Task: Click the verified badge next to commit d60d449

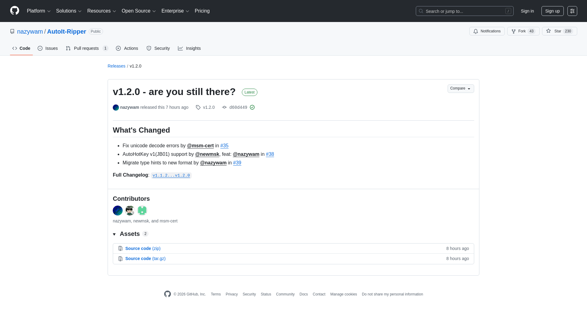Action: click(x=252, y=107)
